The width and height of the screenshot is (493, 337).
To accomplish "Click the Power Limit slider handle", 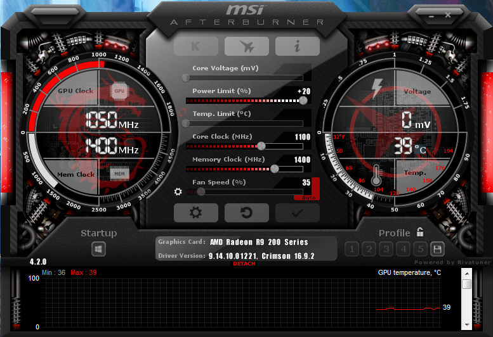I will pyautogui.click(x=303, y=101).
